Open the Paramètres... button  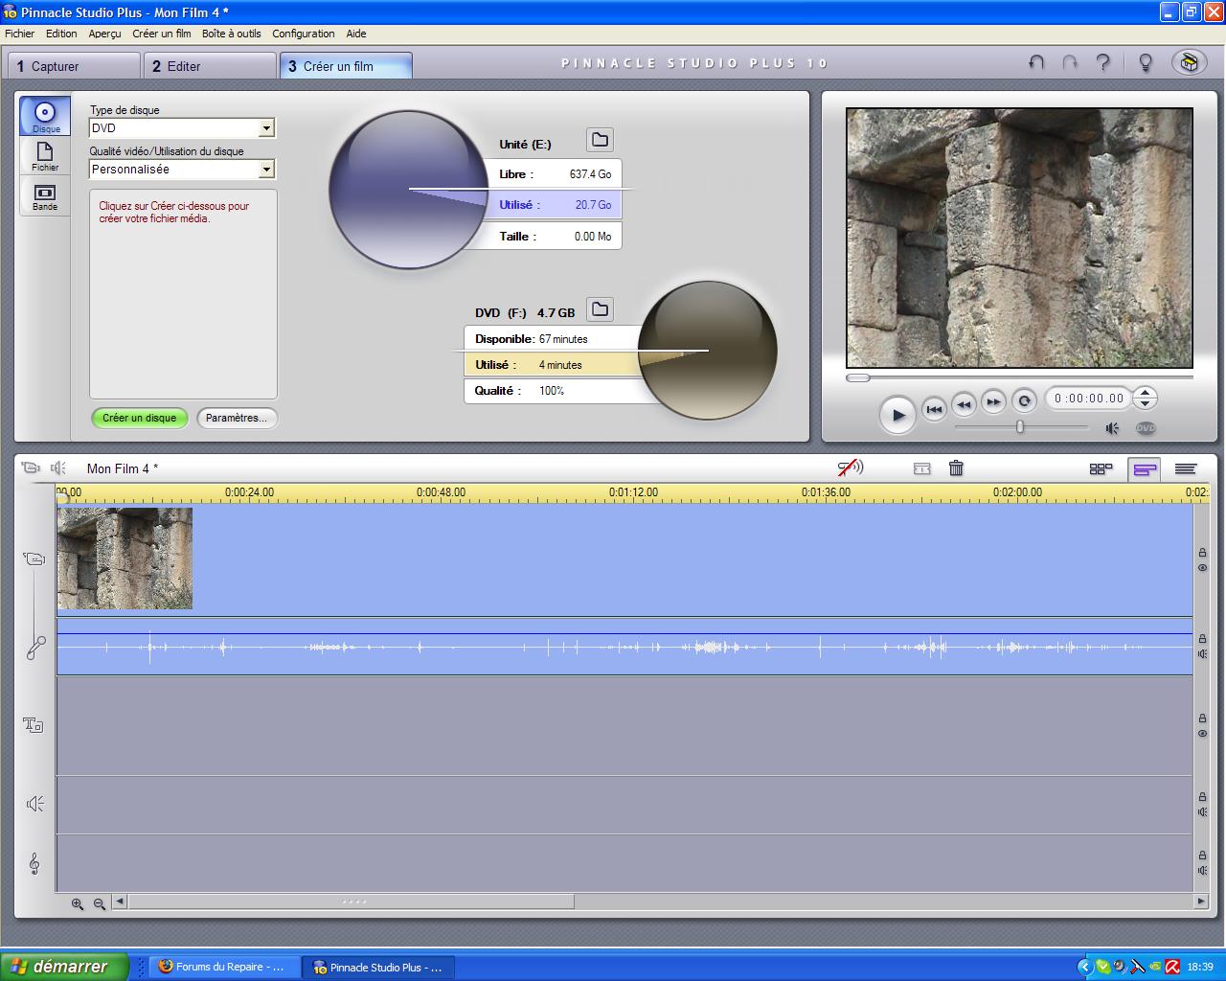(237, 418)
